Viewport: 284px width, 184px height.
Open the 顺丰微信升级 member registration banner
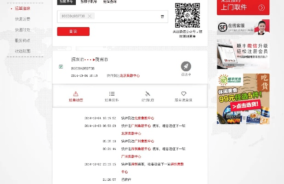coord(243,54)
